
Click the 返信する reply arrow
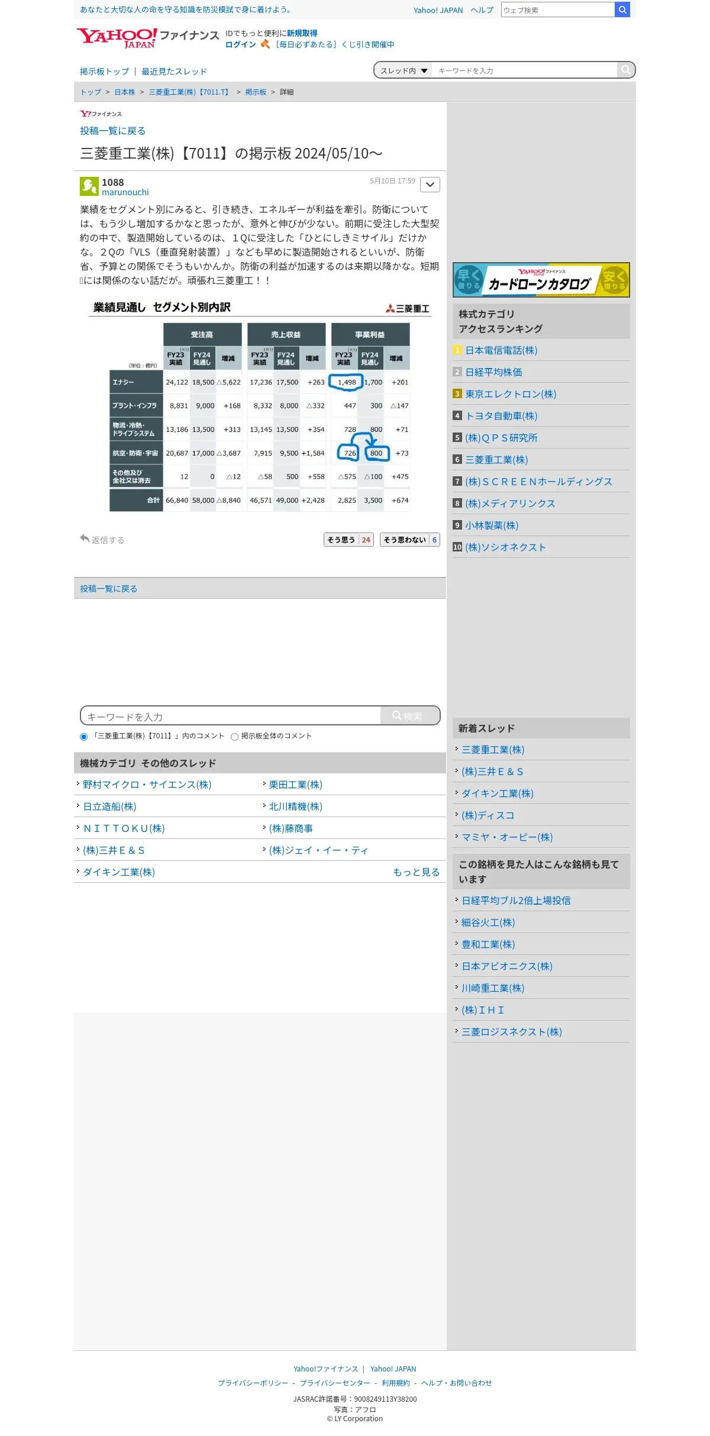coord(102,540)
